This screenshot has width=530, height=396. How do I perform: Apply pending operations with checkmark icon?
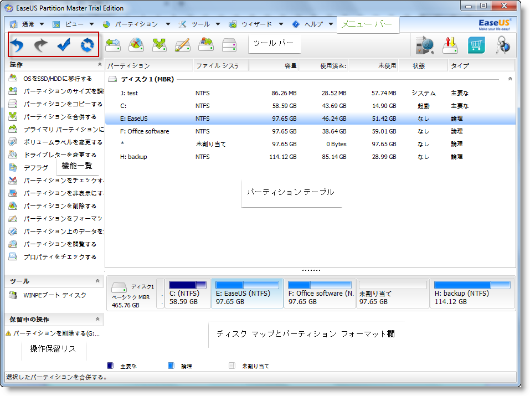point(64,45)
